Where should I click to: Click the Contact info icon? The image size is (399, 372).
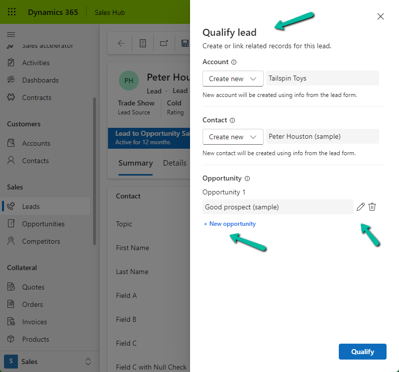tap(232, 120)
